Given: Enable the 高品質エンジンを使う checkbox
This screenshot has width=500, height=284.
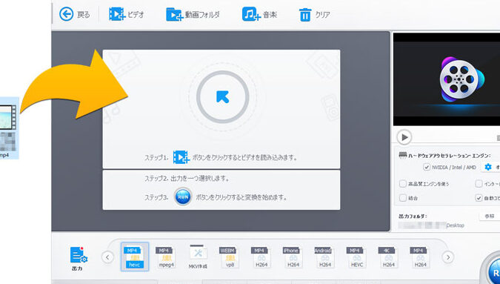Looking at the screenshot, I should [403, 184].
